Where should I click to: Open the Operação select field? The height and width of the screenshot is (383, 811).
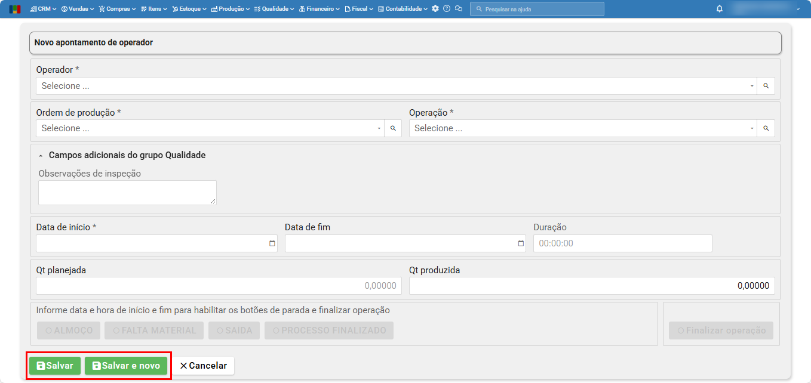pos(583,128)
